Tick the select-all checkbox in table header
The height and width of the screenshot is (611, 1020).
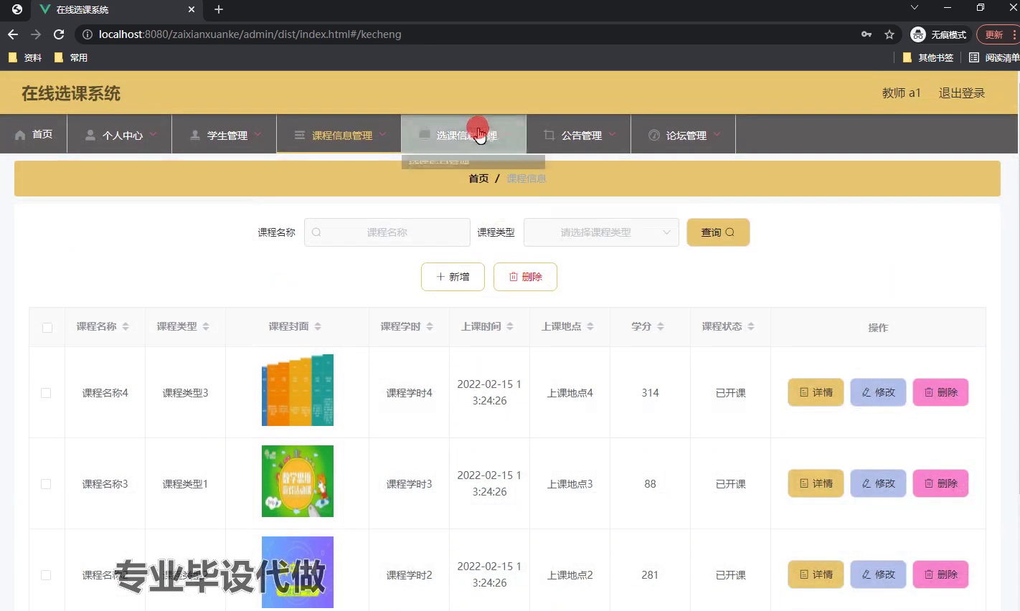47,328
